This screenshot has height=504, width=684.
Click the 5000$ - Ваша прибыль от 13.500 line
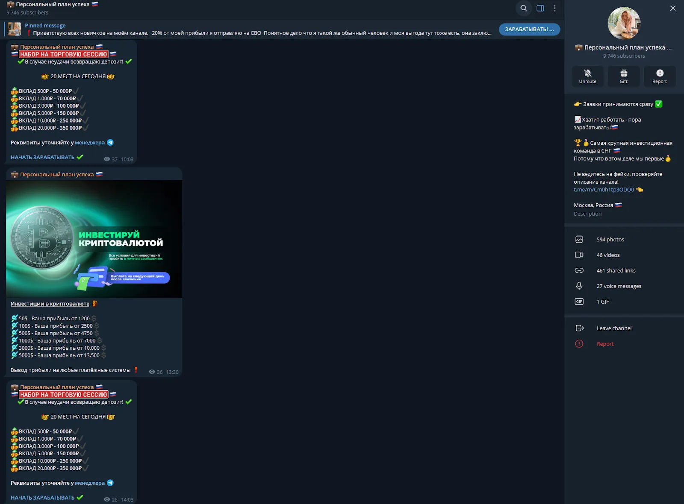coord(59,355)
